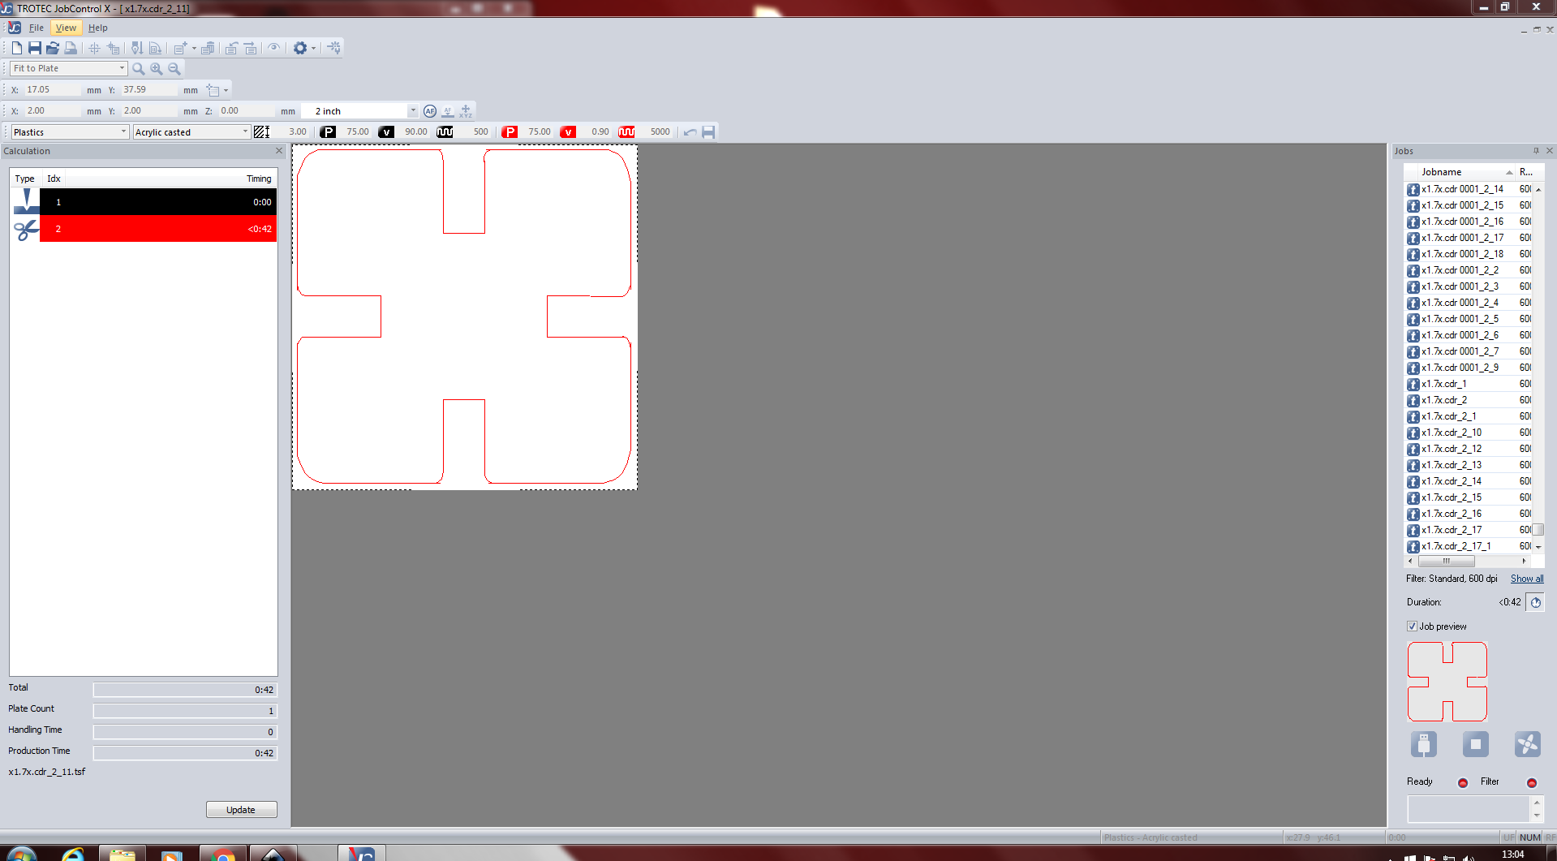
Task: Click the magnifier zoom icon
Action: [x=139, y=69]
